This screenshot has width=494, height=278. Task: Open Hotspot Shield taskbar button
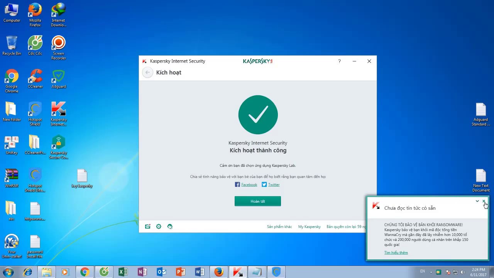pyautogui.click(x=276, y=272)
